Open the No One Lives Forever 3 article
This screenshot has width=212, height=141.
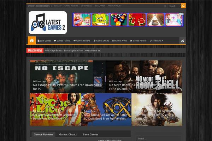click(55, 110)
